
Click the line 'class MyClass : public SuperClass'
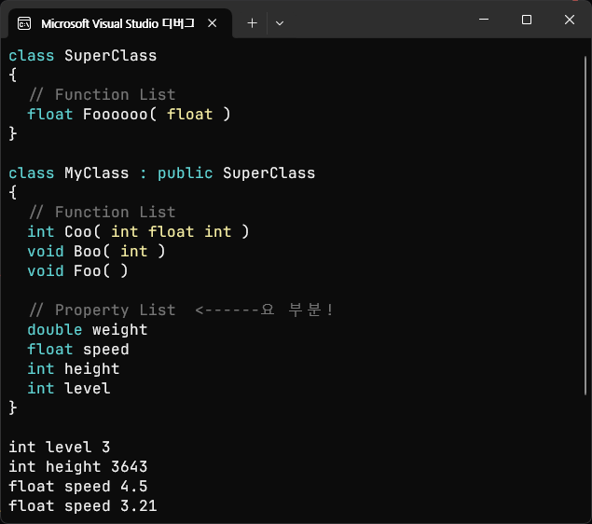[161, 173]
